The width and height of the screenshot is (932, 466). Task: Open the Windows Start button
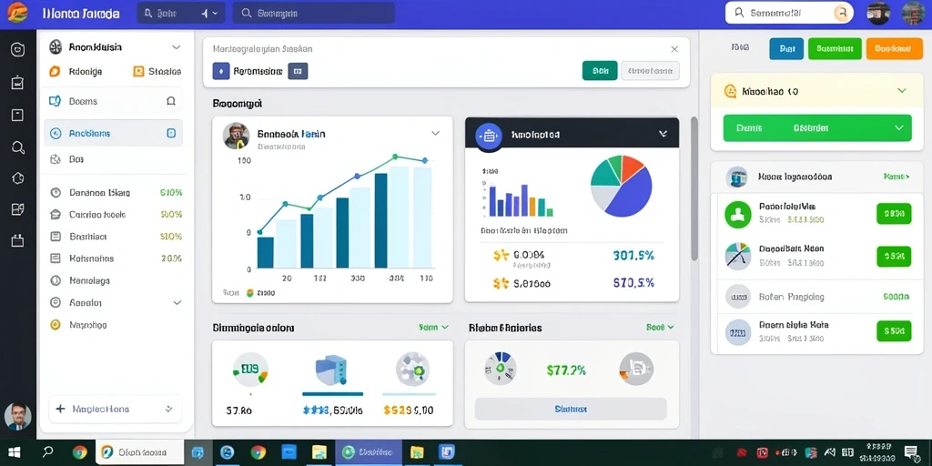click(x=15, y=452)
